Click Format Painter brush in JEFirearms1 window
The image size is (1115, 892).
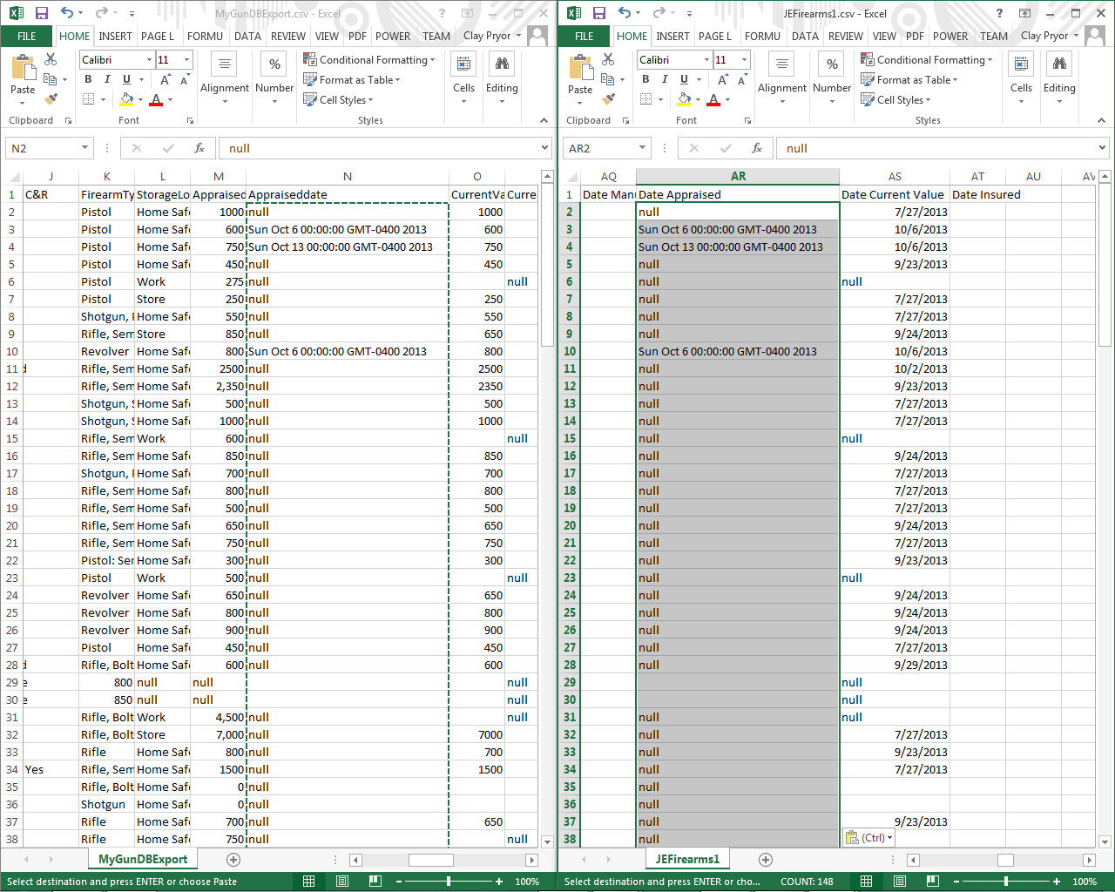(x=608, y=99)
